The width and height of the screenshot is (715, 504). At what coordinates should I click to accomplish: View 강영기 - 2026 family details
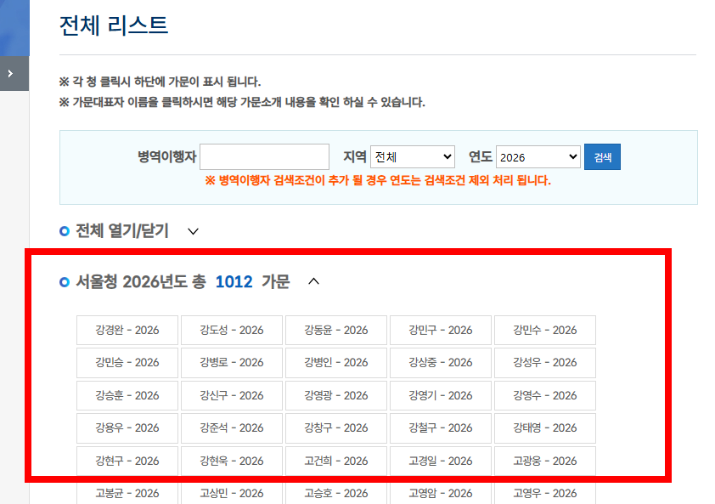[441, 396]
